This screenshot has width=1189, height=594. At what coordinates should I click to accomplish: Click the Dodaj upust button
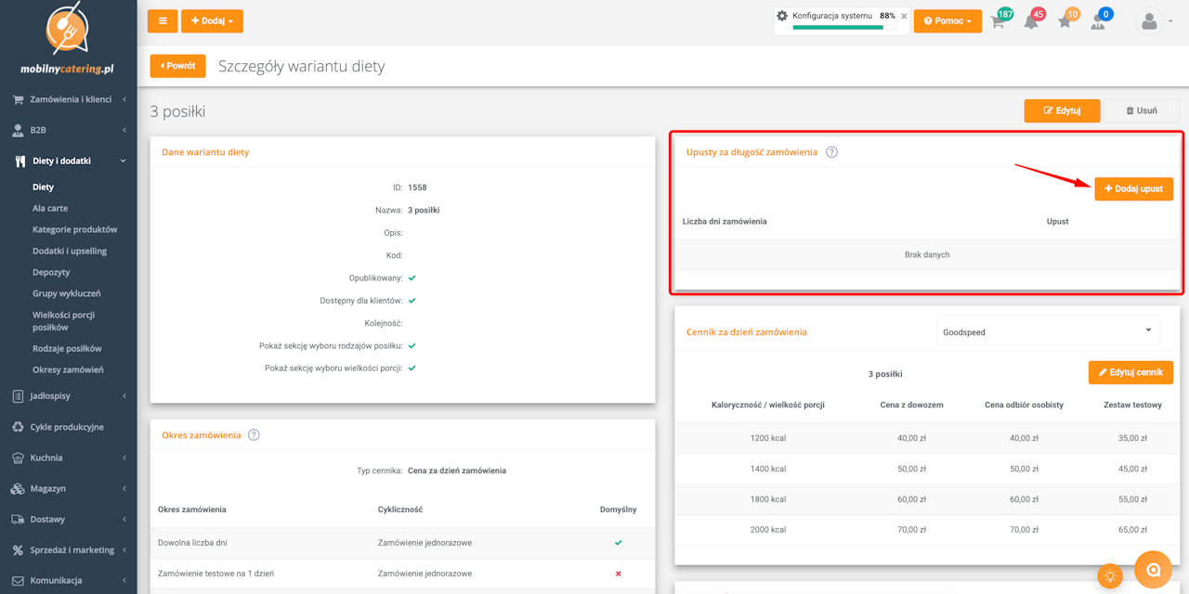1133,188
